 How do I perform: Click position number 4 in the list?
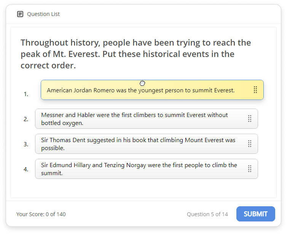(26, 169)
